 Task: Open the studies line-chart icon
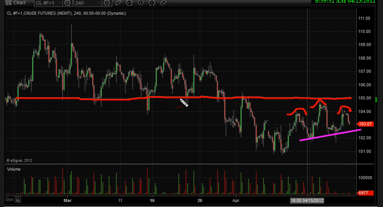tap(129, 3)
